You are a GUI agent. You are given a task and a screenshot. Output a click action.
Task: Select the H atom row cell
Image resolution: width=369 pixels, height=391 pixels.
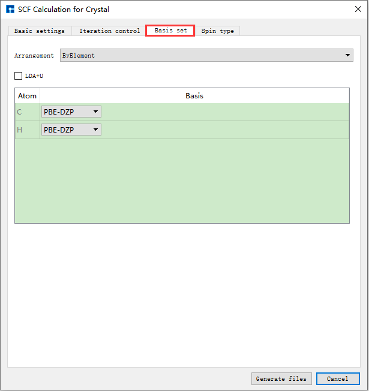(x=27, y=130)
